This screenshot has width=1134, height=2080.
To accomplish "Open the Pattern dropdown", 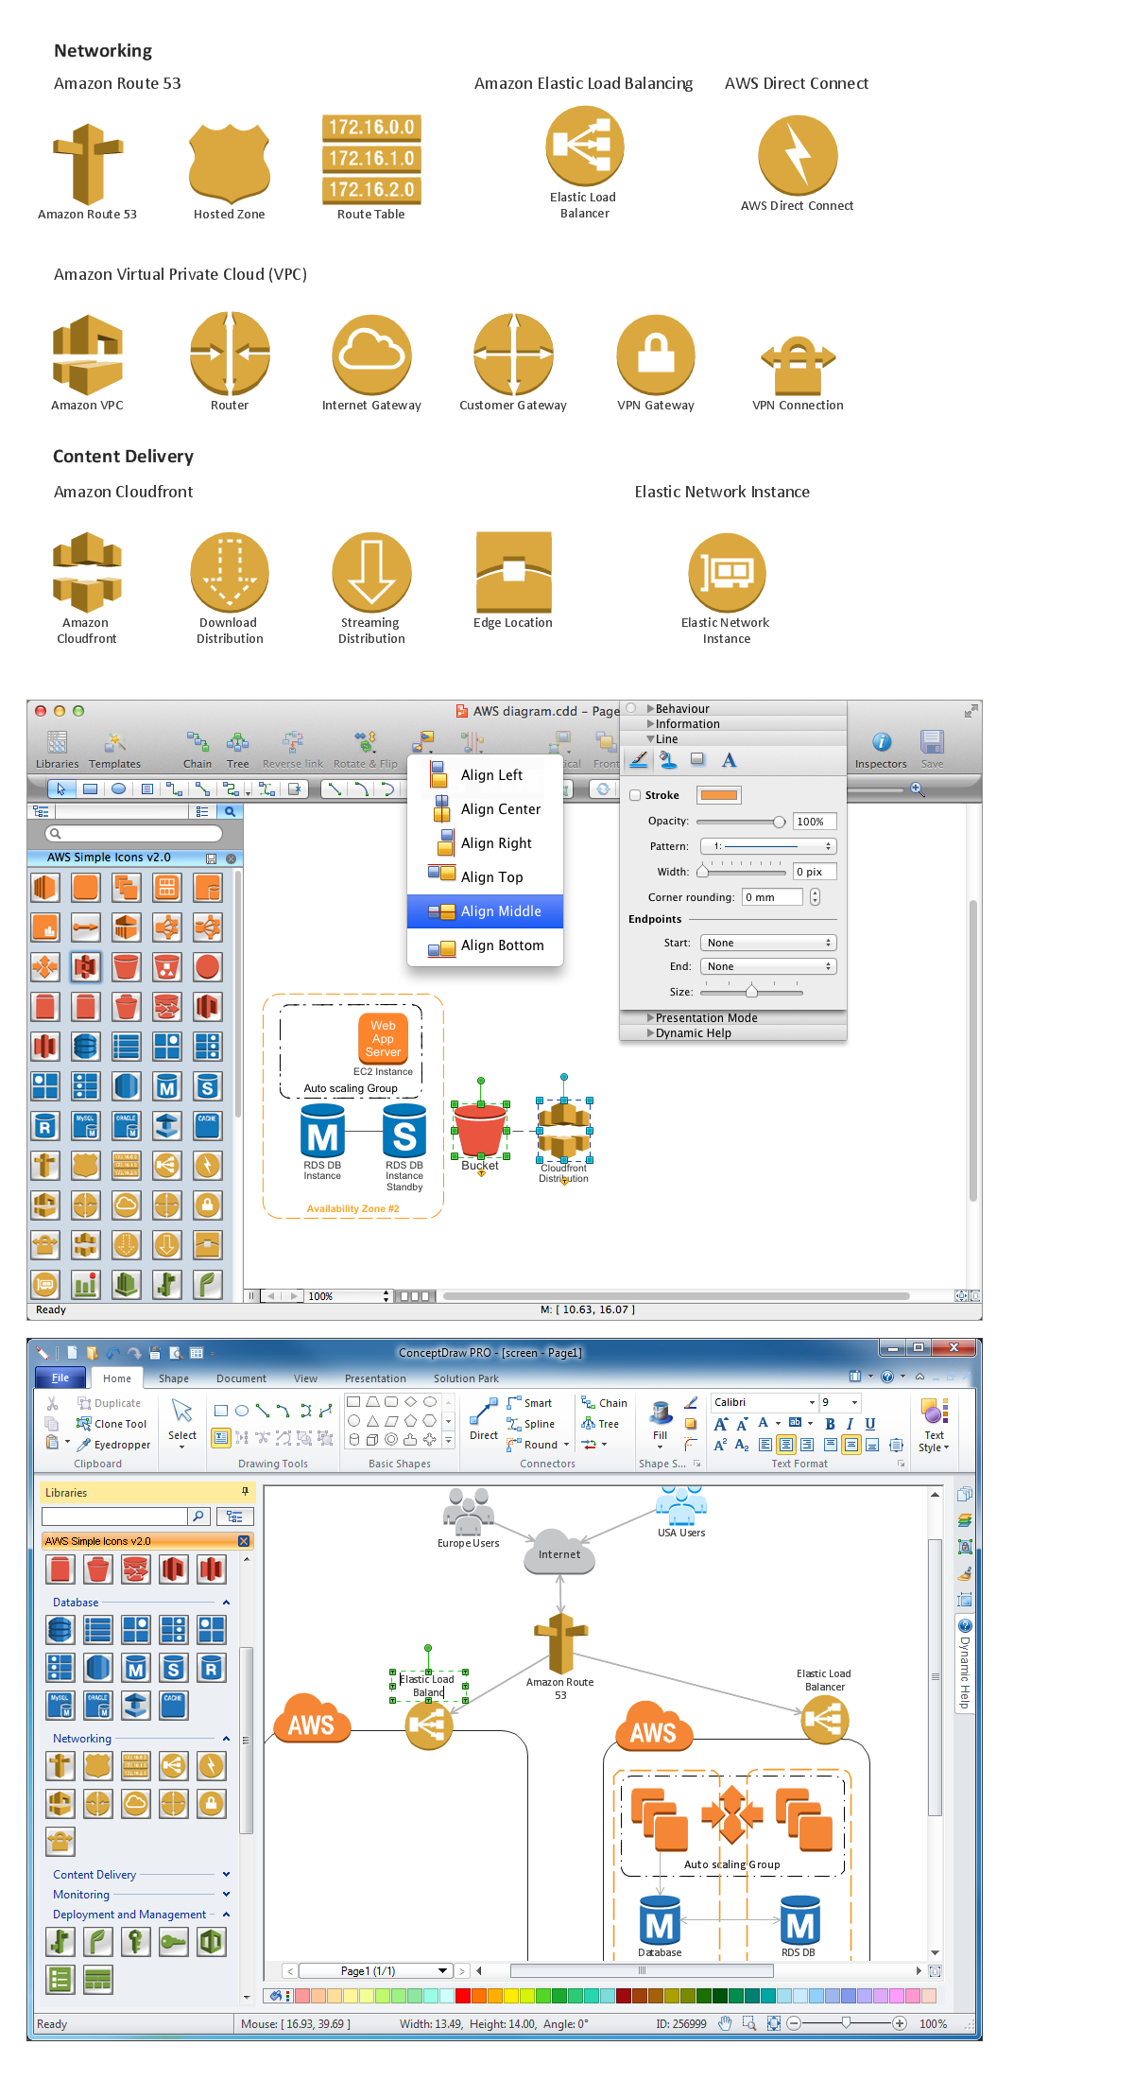I will [768, 846].
